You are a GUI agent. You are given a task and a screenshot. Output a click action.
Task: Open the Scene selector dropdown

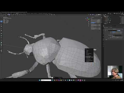[111, 13]
